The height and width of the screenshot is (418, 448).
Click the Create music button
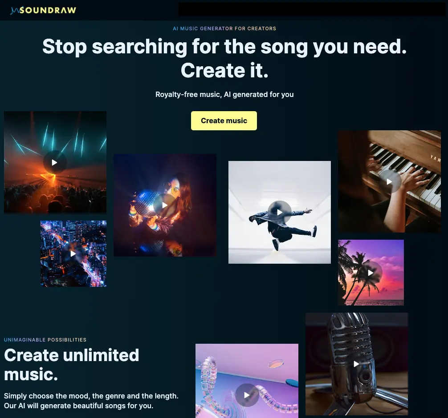tap(224, 121)
